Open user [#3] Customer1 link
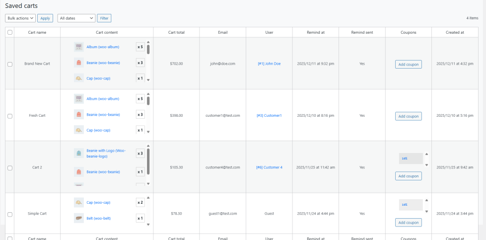Viewport: 486px width, 240px height. point(269,115)
